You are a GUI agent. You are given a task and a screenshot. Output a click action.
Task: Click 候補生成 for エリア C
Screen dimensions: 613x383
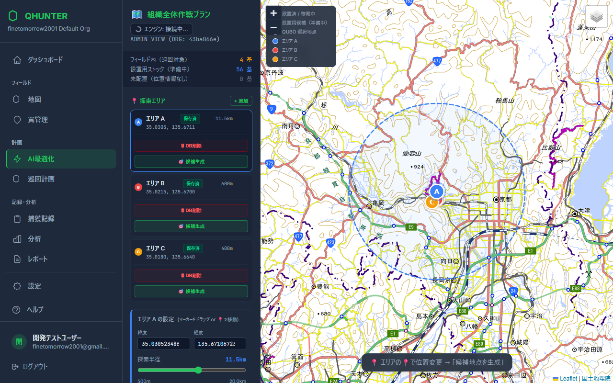pos(191,291)
